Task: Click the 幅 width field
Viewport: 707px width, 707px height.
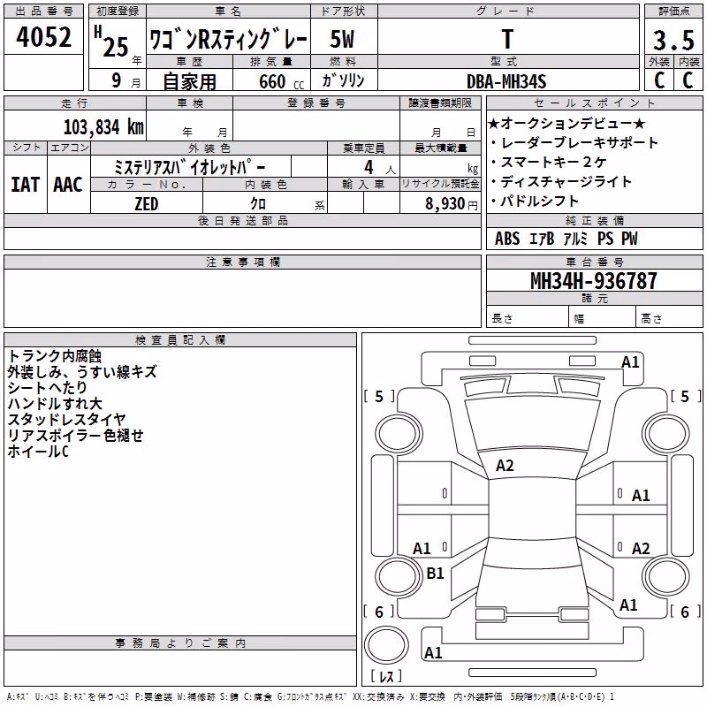Action: [603, 316]
